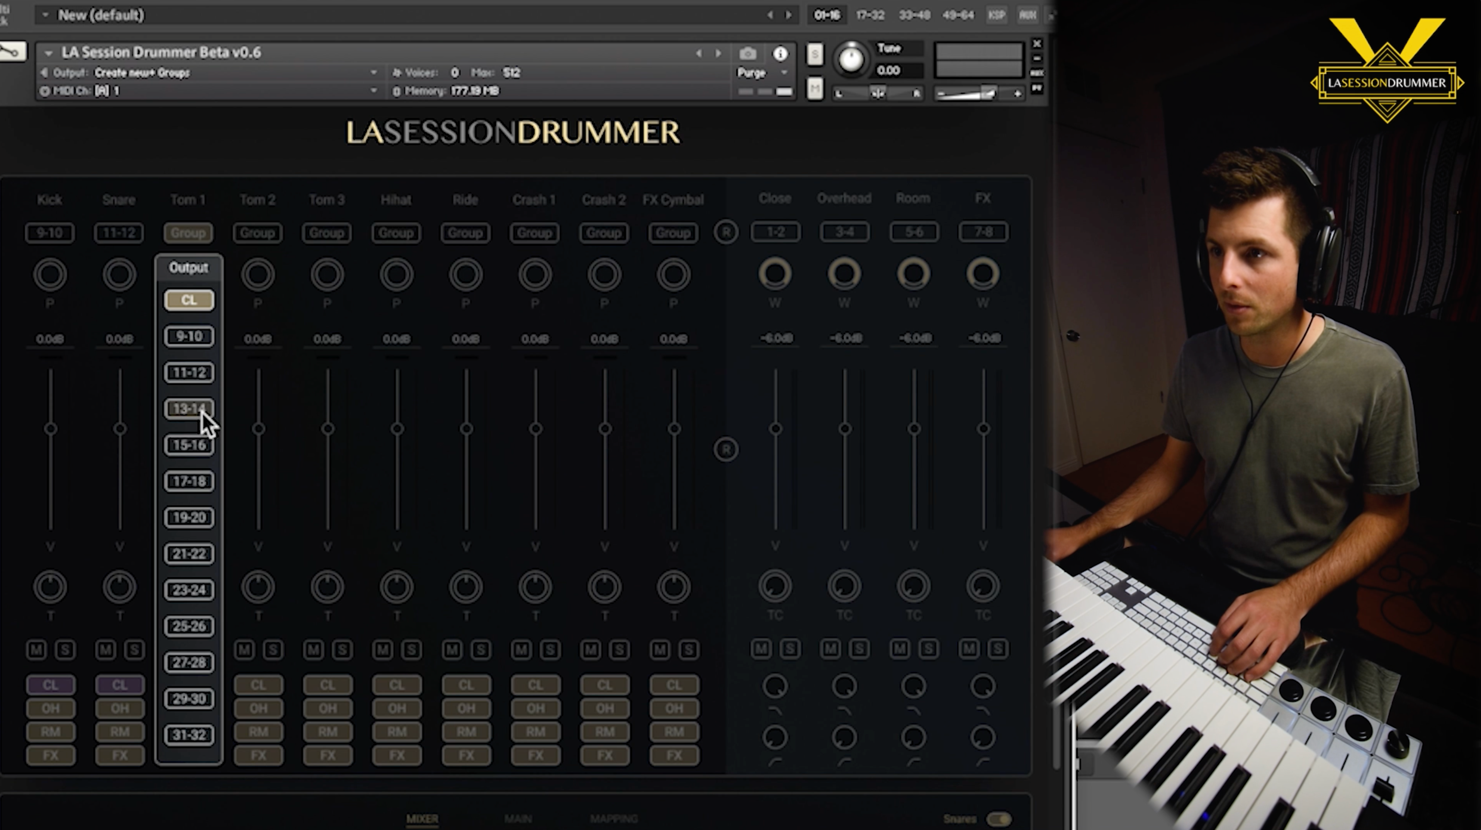Mute the Room channel
1481x830 pixels.
pyautogui.click(x=900, y=649)
